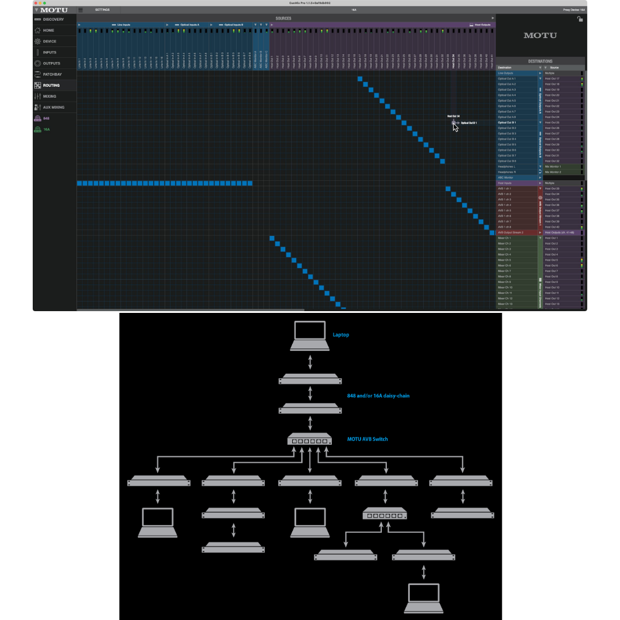Open the Device gear icon

click(37, 41)
